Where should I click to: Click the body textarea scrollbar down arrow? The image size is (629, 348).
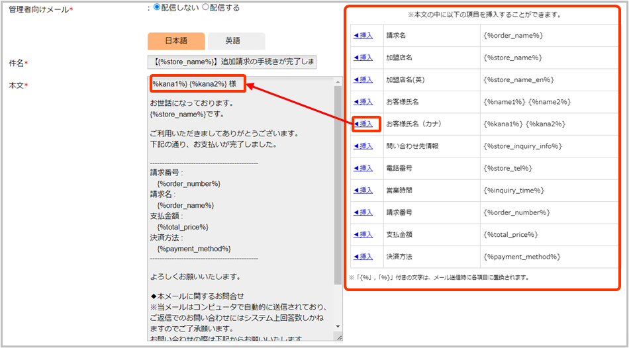click(338, 326)
